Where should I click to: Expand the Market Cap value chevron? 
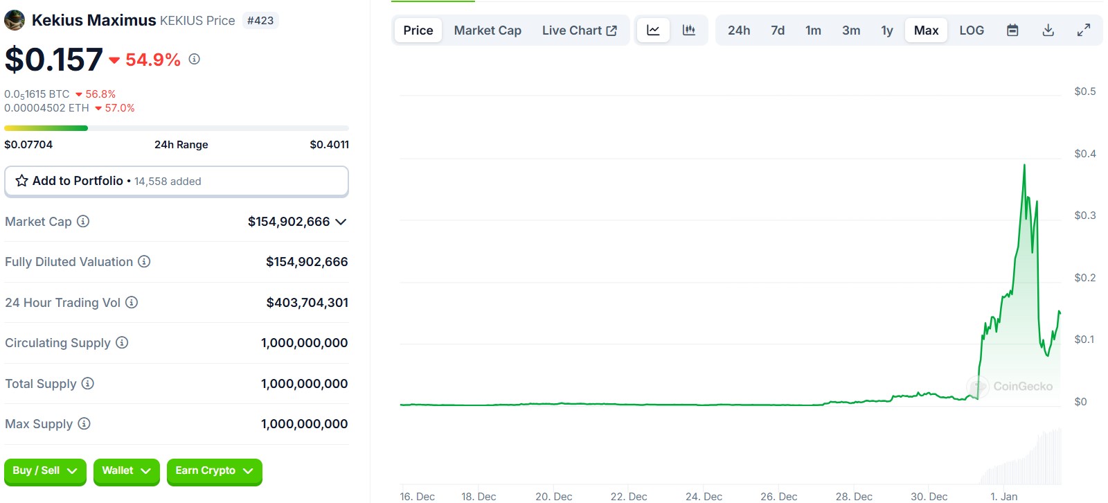341,222
